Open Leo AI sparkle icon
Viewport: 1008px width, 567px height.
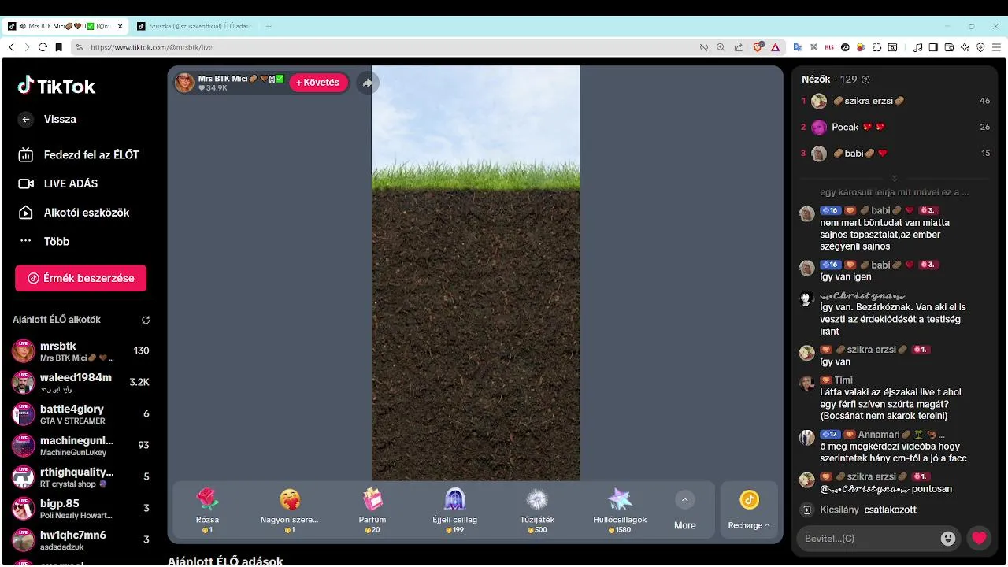click(x=965, y=47)
